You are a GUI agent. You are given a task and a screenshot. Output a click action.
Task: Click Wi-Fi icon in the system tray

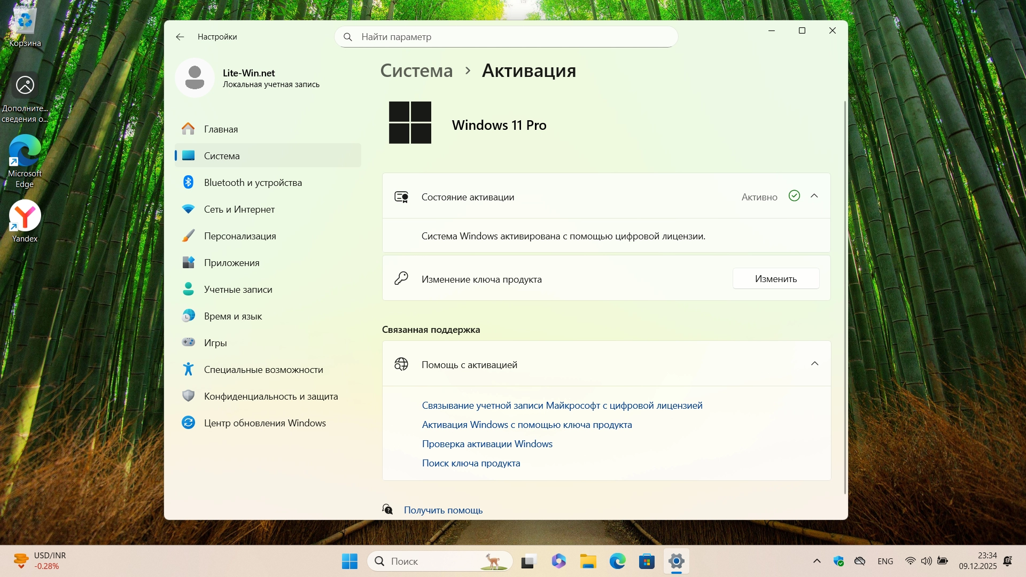pyautogui.click(x=910, y=561)
